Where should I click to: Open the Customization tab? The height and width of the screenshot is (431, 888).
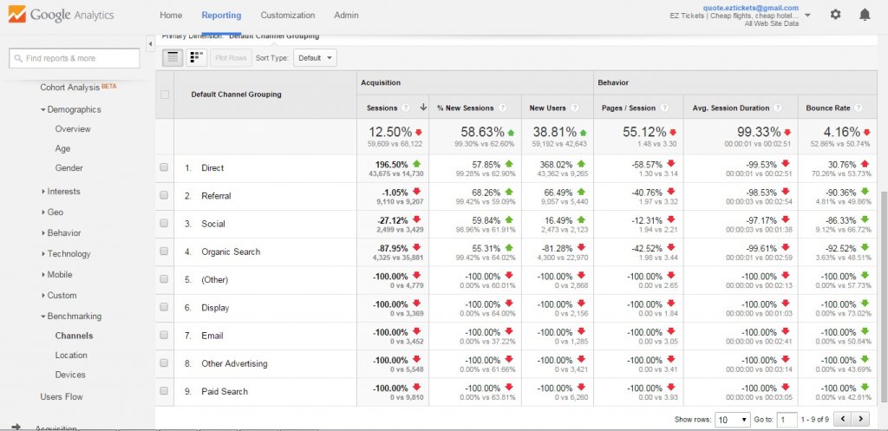[x=288, y=16]
